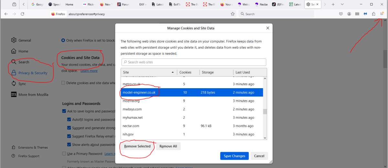Image resolution: width=388 pixels, height=168 pixels.
Task: Click the toolbar Search box
Action: click(x=276, y=14)
